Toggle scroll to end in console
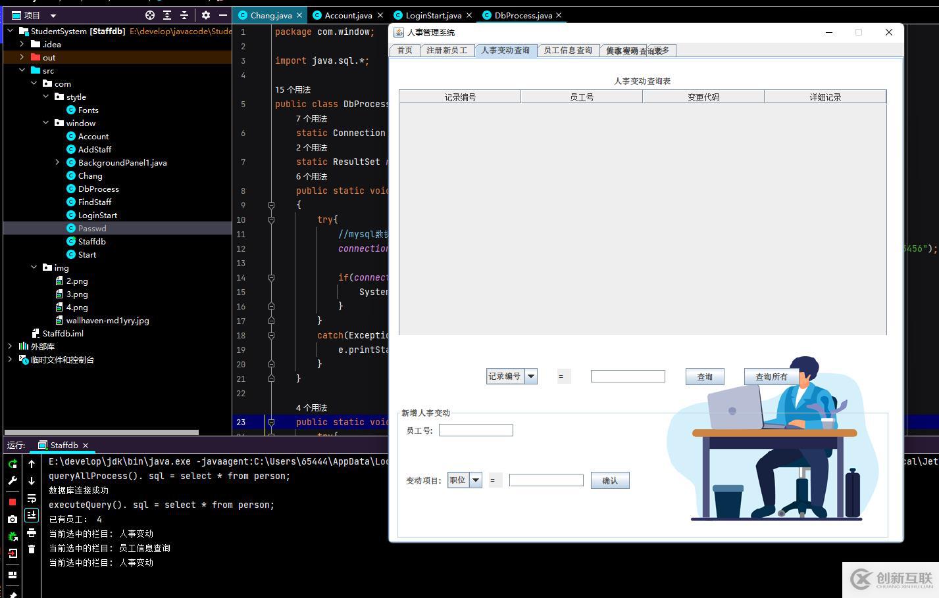 coord(32,515)
